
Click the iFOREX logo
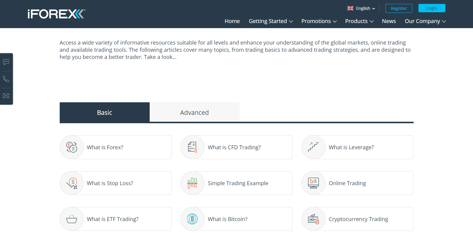(56, 14)
